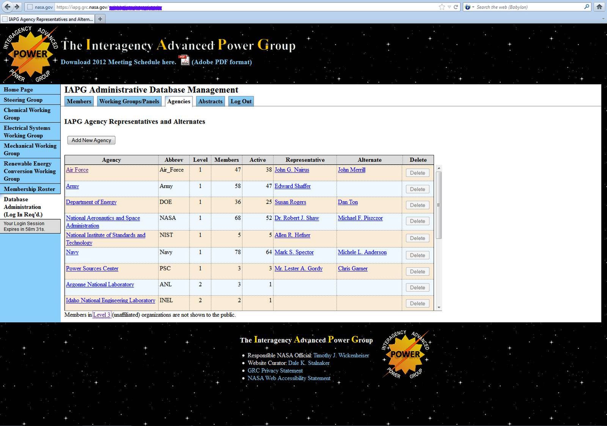
Task: Click Delete button in the Power Sources Center row
Action: 417,271
